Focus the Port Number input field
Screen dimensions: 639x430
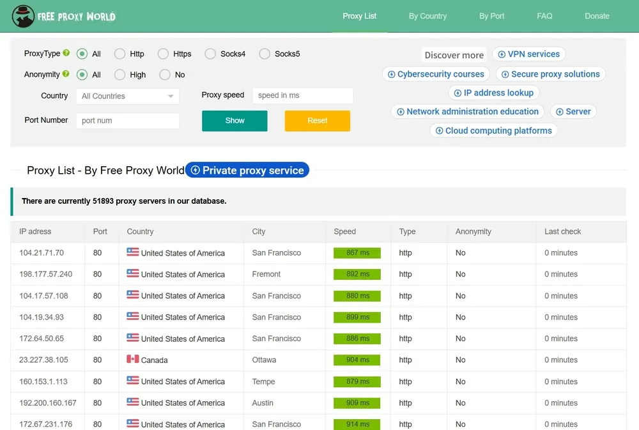click(x=128, y=121)
